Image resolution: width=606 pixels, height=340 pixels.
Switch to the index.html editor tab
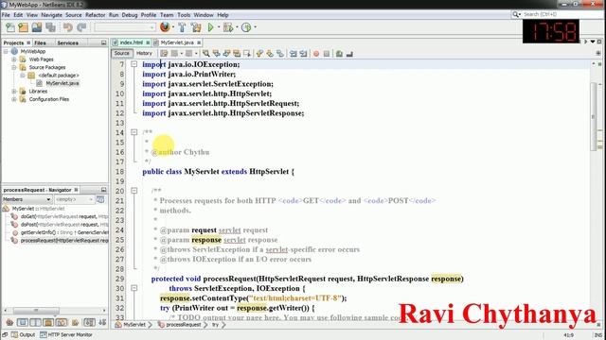[131, 42]
